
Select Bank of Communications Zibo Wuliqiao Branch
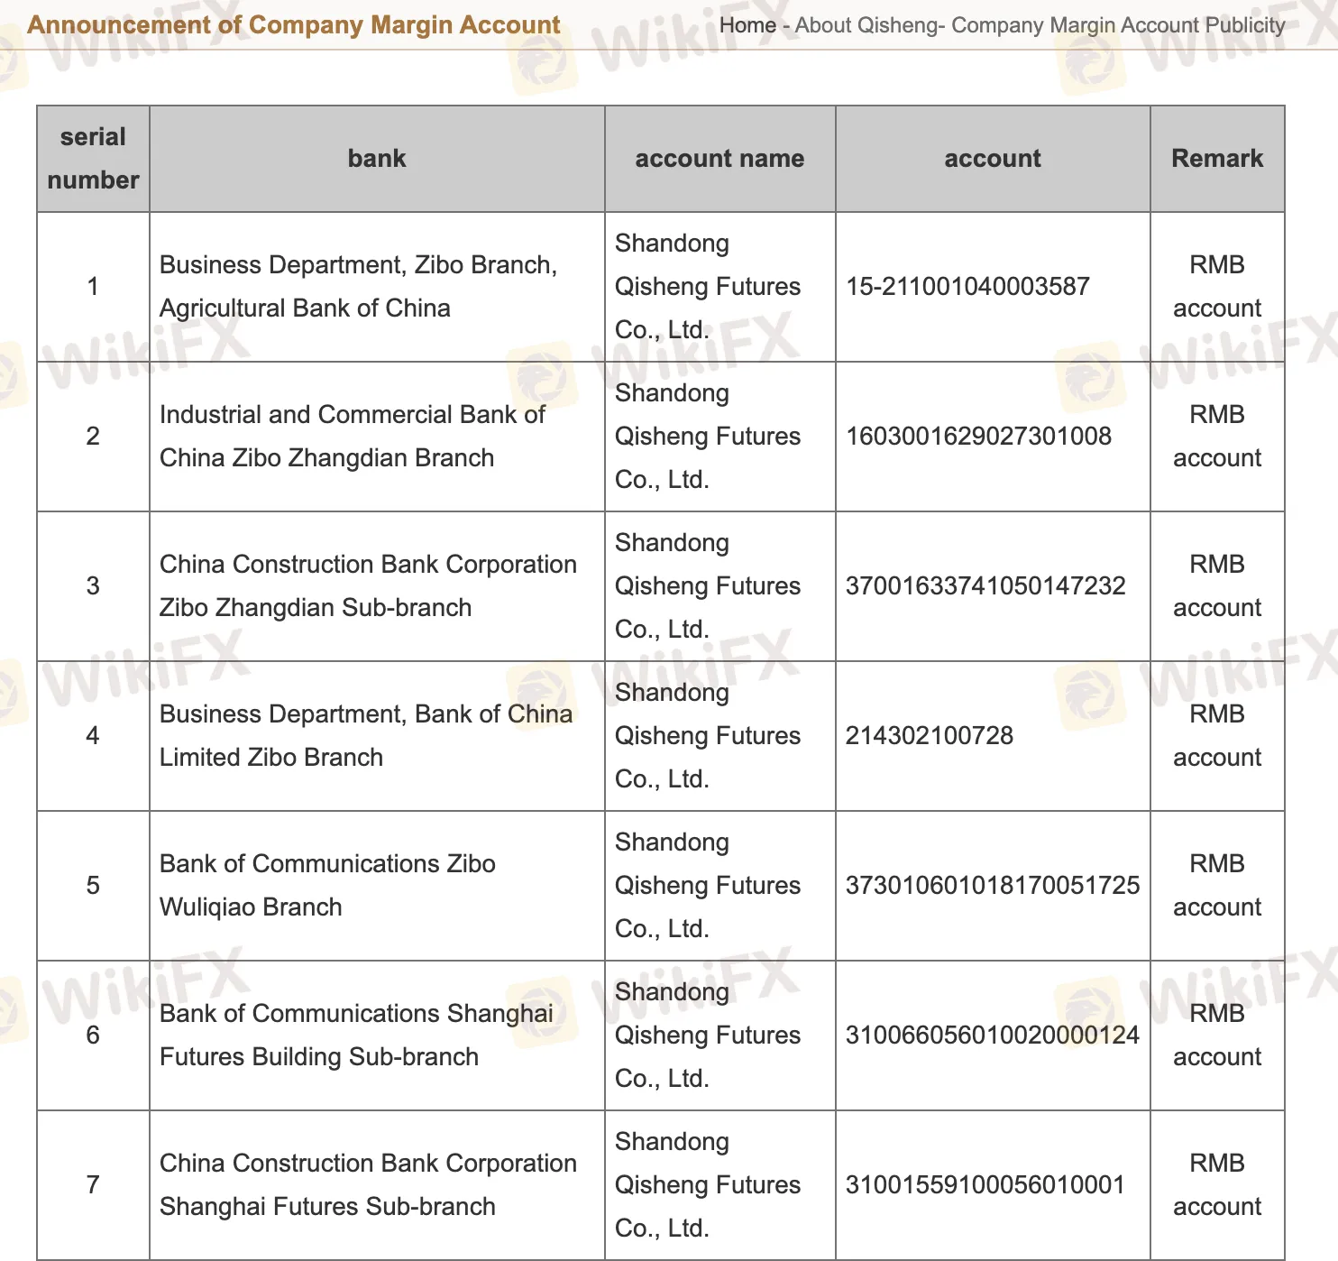point(327,886)
